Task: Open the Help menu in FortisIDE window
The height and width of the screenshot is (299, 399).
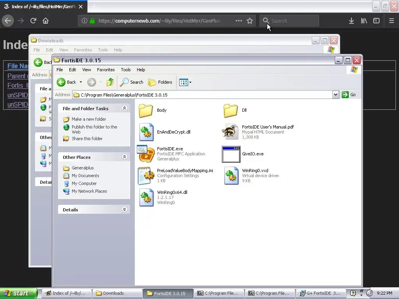Action: click(x=141, y=70)
